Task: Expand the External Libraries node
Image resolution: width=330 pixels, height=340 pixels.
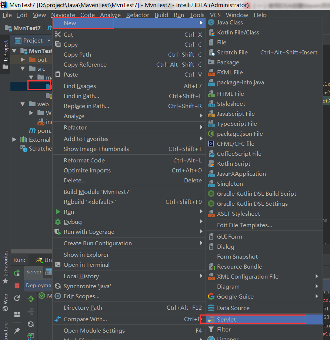Action: (x=14, y=139)
